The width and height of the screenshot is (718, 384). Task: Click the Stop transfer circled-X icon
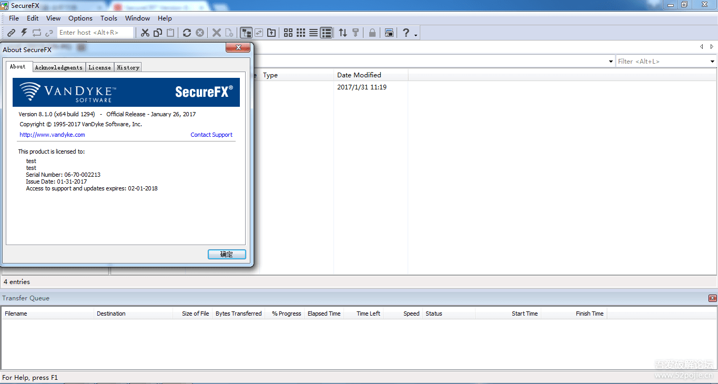[200, 33]
